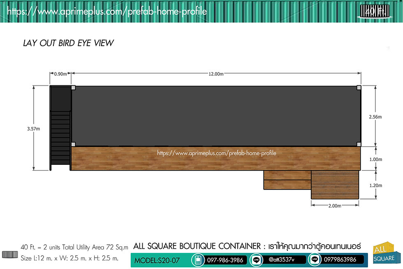Select the LAY OUT BIRD EYE VIEW title
403x269 pixels.
68,43
